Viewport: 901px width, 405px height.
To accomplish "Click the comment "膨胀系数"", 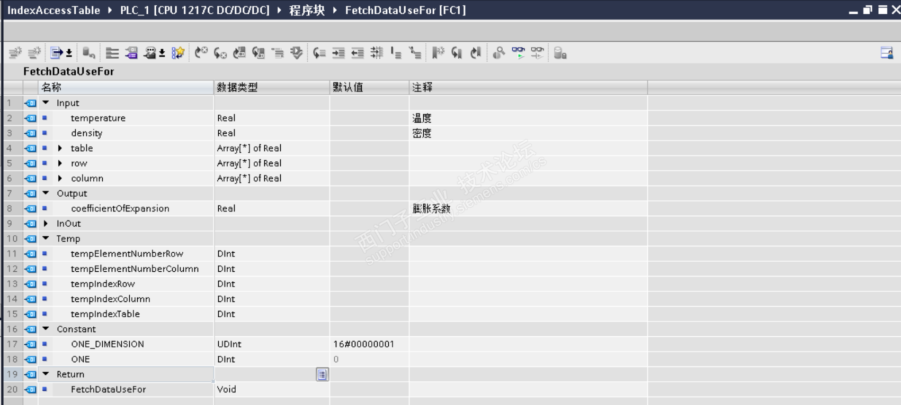I will pyautogui.click(x=432, y=209).
